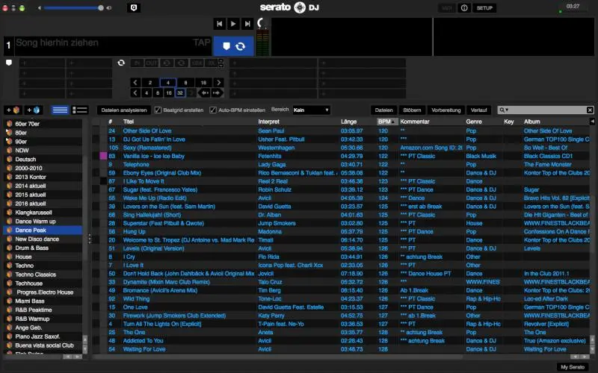Open the search field options dropdown
Viewport: 598px width, 373px height.
505,110
